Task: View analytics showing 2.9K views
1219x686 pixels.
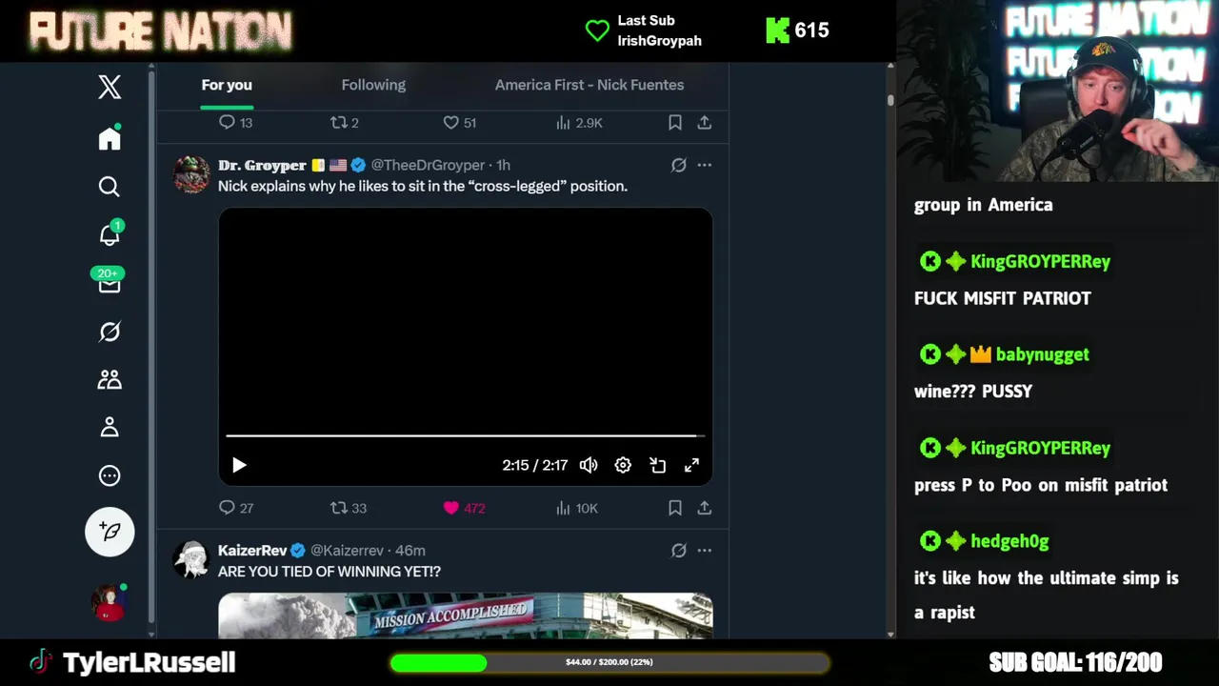Action: pos(579,123)
